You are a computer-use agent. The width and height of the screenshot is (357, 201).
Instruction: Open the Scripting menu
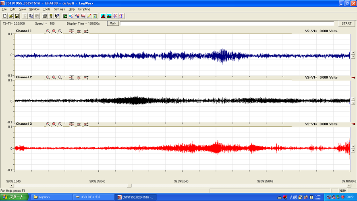click(84, 9)
